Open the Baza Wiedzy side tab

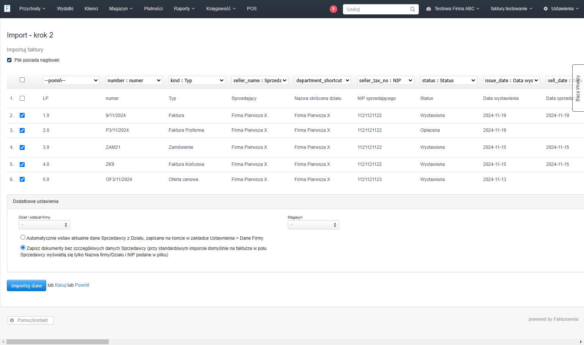pyautogui.click(x=578, y=88)
